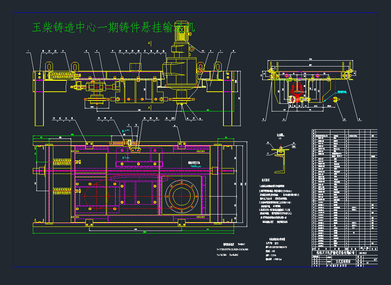391x285 pixels.
Task: Click the green drawing title text
Action: coord(110,28)
